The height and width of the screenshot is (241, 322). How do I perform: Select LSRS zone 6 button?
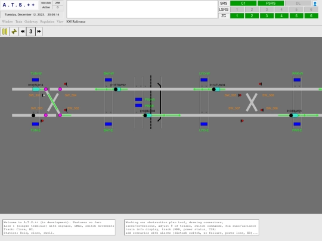(311, 10)
